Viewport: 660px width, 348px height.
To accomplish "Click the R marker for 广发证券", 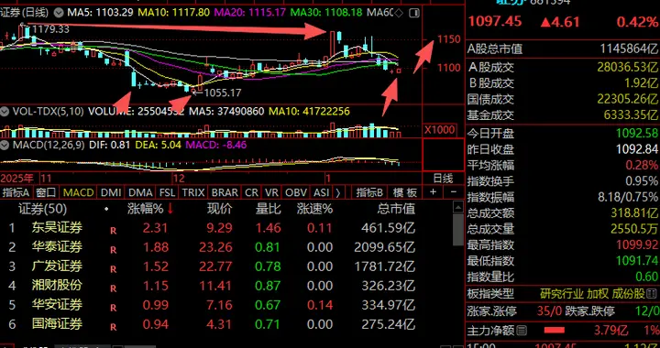I will [113, 269].
